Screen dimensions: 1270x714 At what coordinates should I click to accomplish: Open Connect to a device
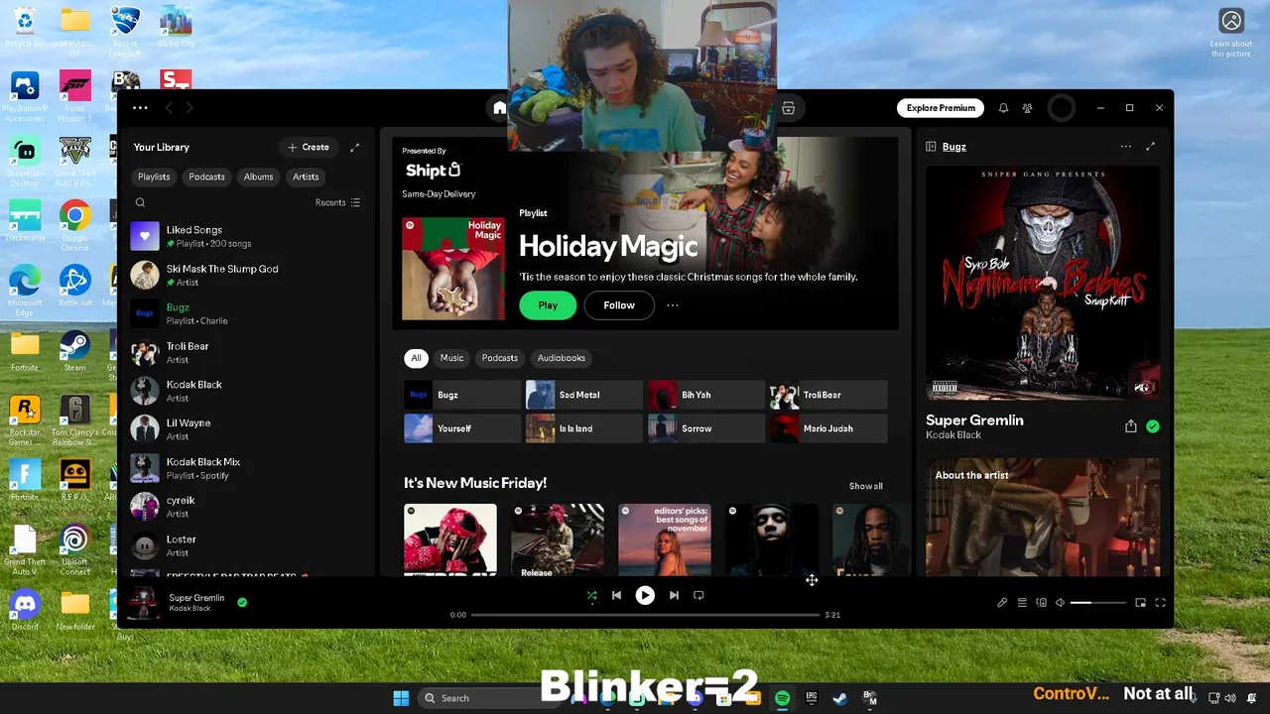pos(1041,603)
